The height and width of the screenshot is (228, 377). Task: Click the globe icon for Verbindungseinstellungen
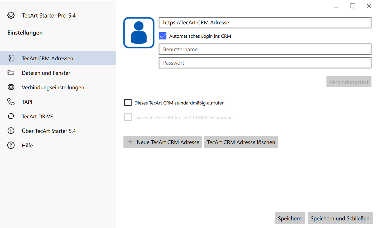[x=11, y=87]
